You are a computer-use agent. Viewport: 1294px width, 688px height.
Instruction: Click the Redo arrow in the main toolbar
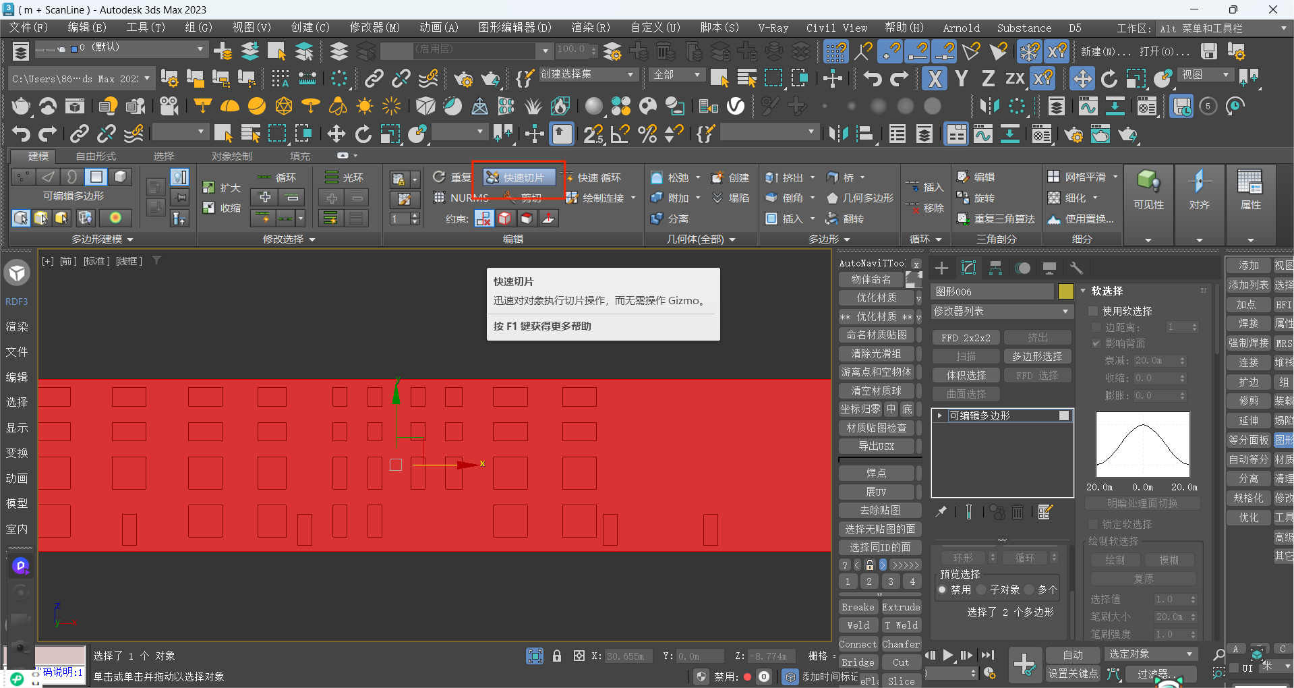click(x=899, y=79)
